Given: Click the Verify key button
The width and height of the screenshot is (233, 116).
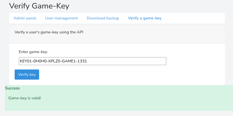Looking at the screenshot, I should point(27,74).
